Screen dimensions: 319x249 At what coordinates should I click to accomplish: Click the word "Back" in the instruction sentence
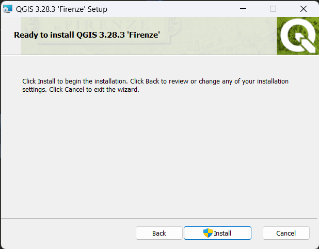(x=152, y=81)
